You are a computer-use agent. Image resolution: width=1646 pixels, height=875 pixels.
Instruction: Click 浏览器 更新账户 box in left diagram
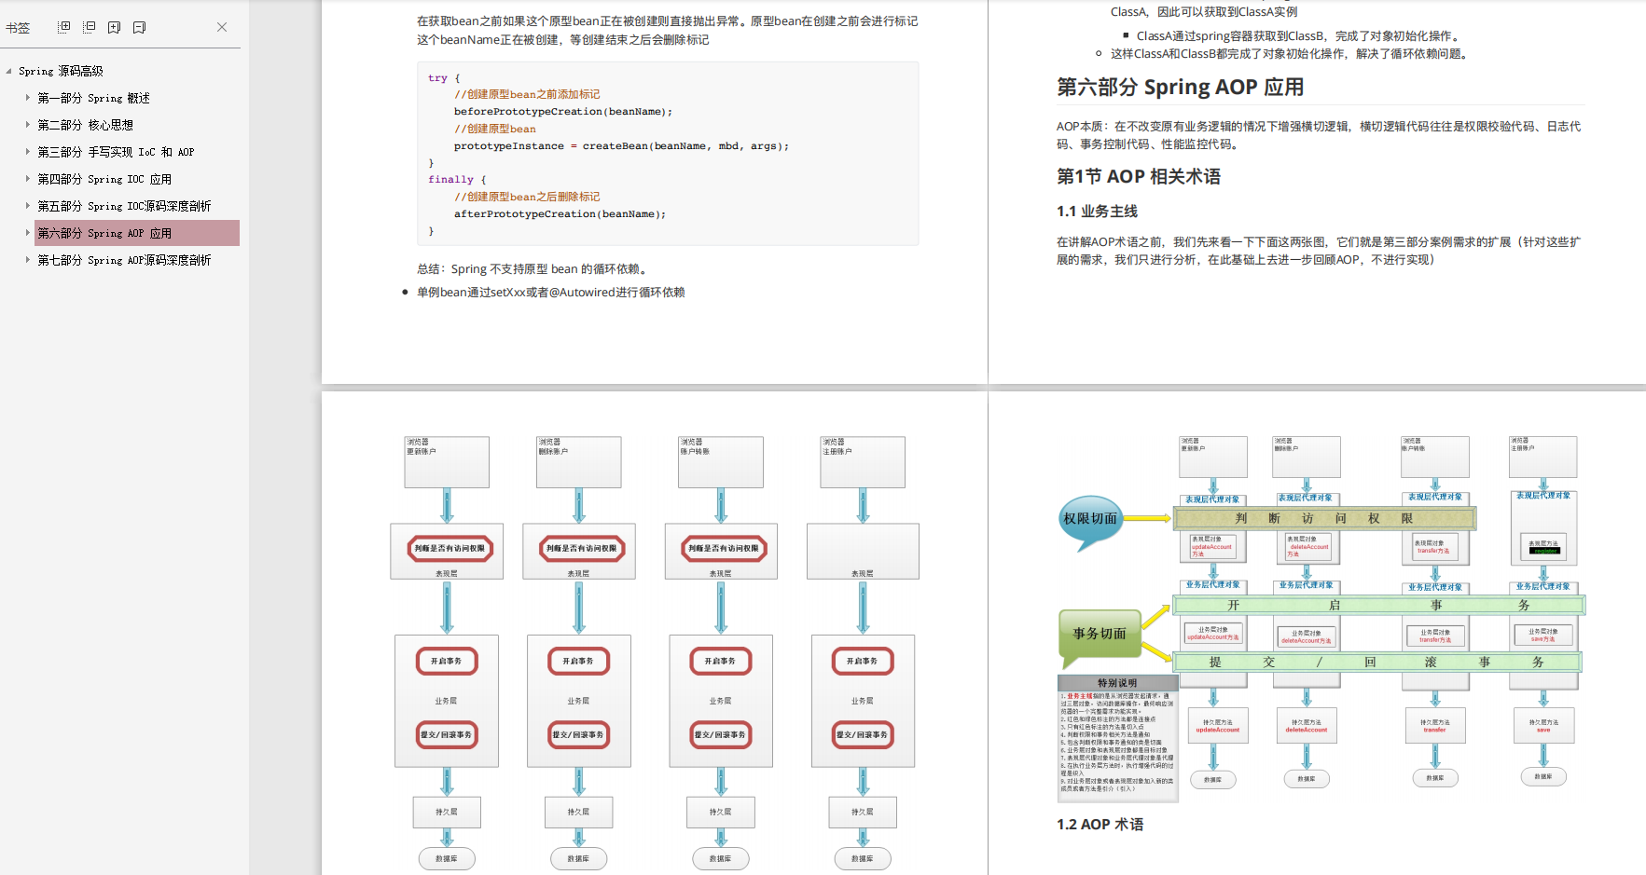[x=447, y=462]
